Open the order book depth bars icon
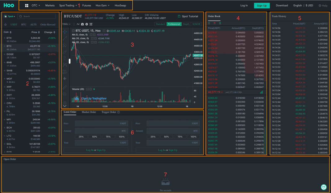 (x=262, y=92)
